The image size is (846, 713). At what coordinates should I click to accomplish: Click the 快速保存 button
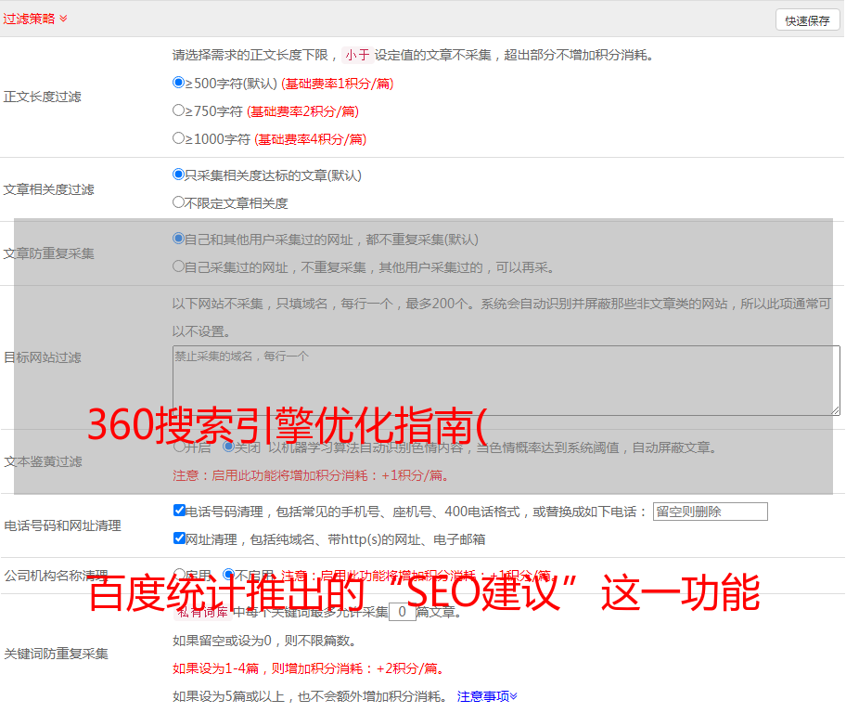point(807,20)
